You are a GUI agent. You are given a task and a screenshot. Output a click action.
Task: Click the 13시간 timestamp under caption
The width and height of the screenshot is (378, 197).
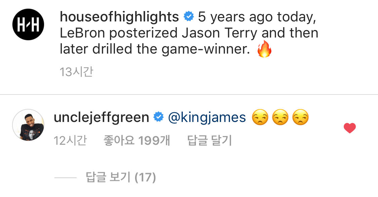click(x=76, y=72)
